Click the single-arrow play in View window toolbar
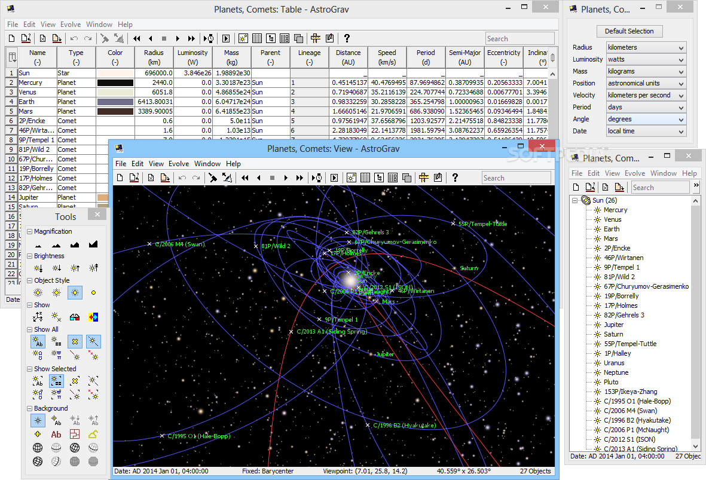706x480 pixels. coord(286,178)
